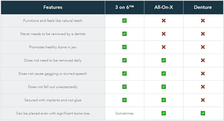Click the All-On-X column header
Viewport: 224px width, 121px height.
pyautogui.click(x=164, y=7)
